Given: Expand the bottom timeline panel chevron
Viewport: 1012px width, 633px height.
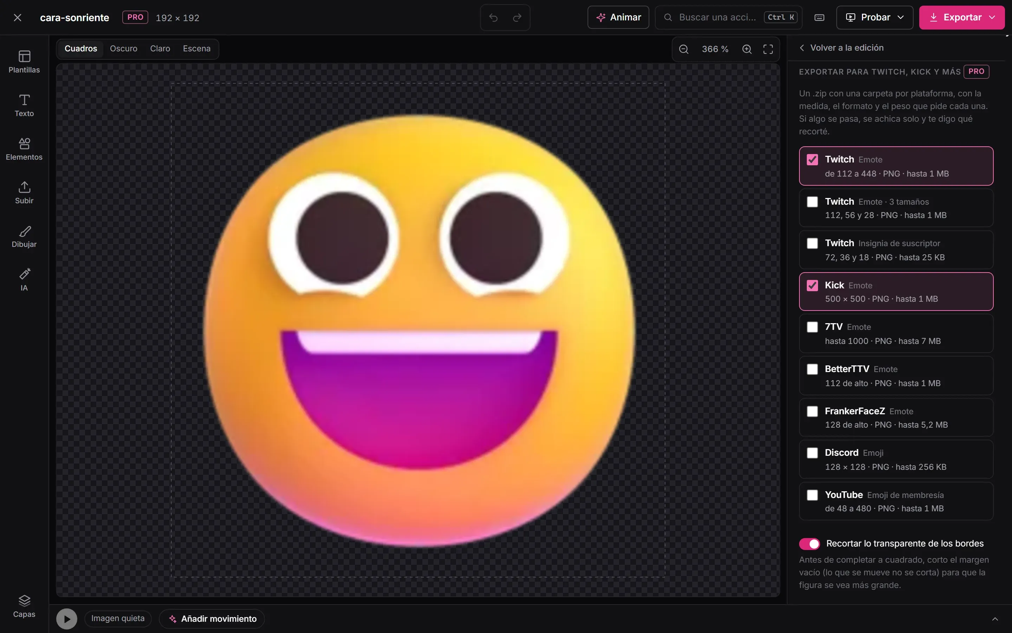Looking at the screenshot, I should point(995,619).
